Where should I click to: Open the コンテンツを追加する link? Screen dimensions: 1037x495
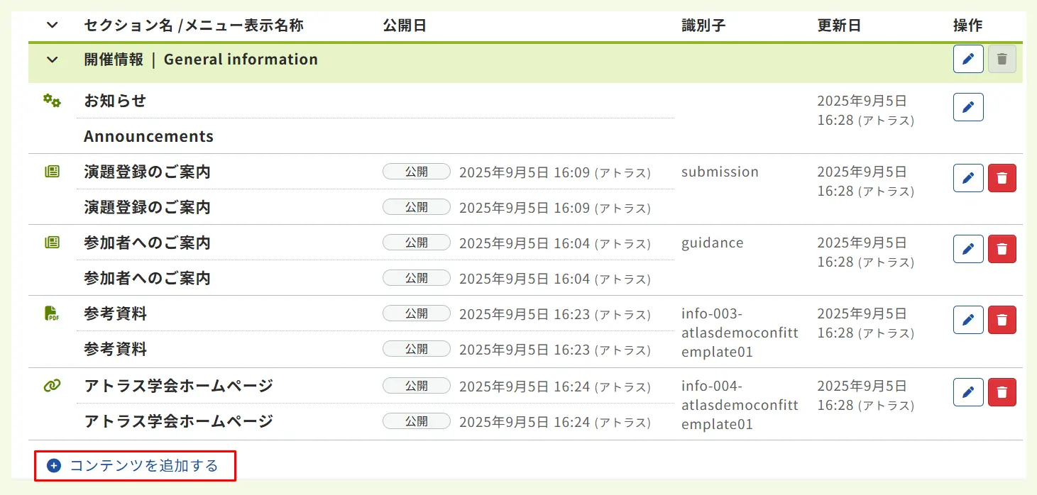[135, 465]
